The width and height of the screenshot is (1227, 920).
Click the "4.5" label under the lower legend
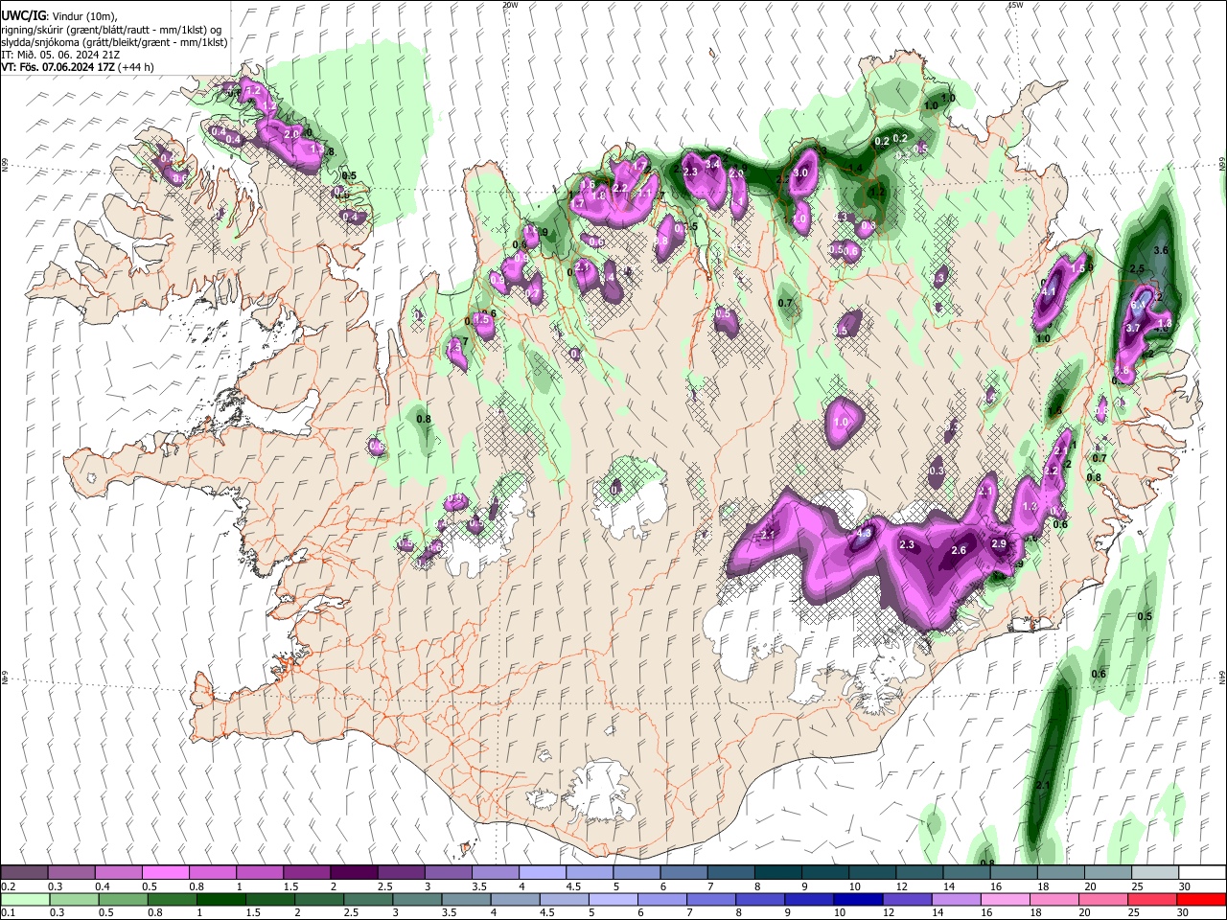click(546, 912)
